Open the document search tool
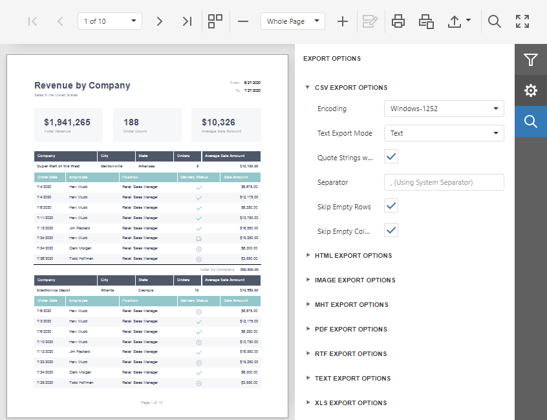This screenshot has width=547, height=420. pos(494,21)
